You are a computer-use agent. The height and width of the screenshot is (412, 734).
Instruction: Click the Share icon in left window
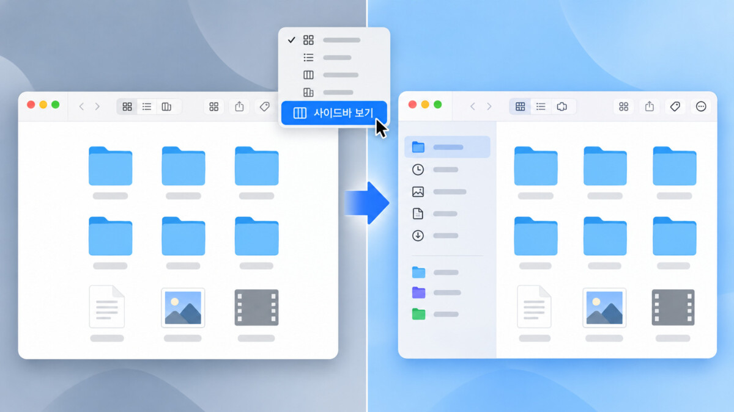(x=239, y=107)
